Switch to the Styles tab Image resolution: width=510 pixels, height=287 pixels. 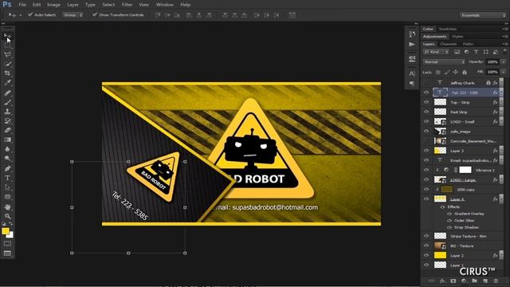click(x=457, y=37)
